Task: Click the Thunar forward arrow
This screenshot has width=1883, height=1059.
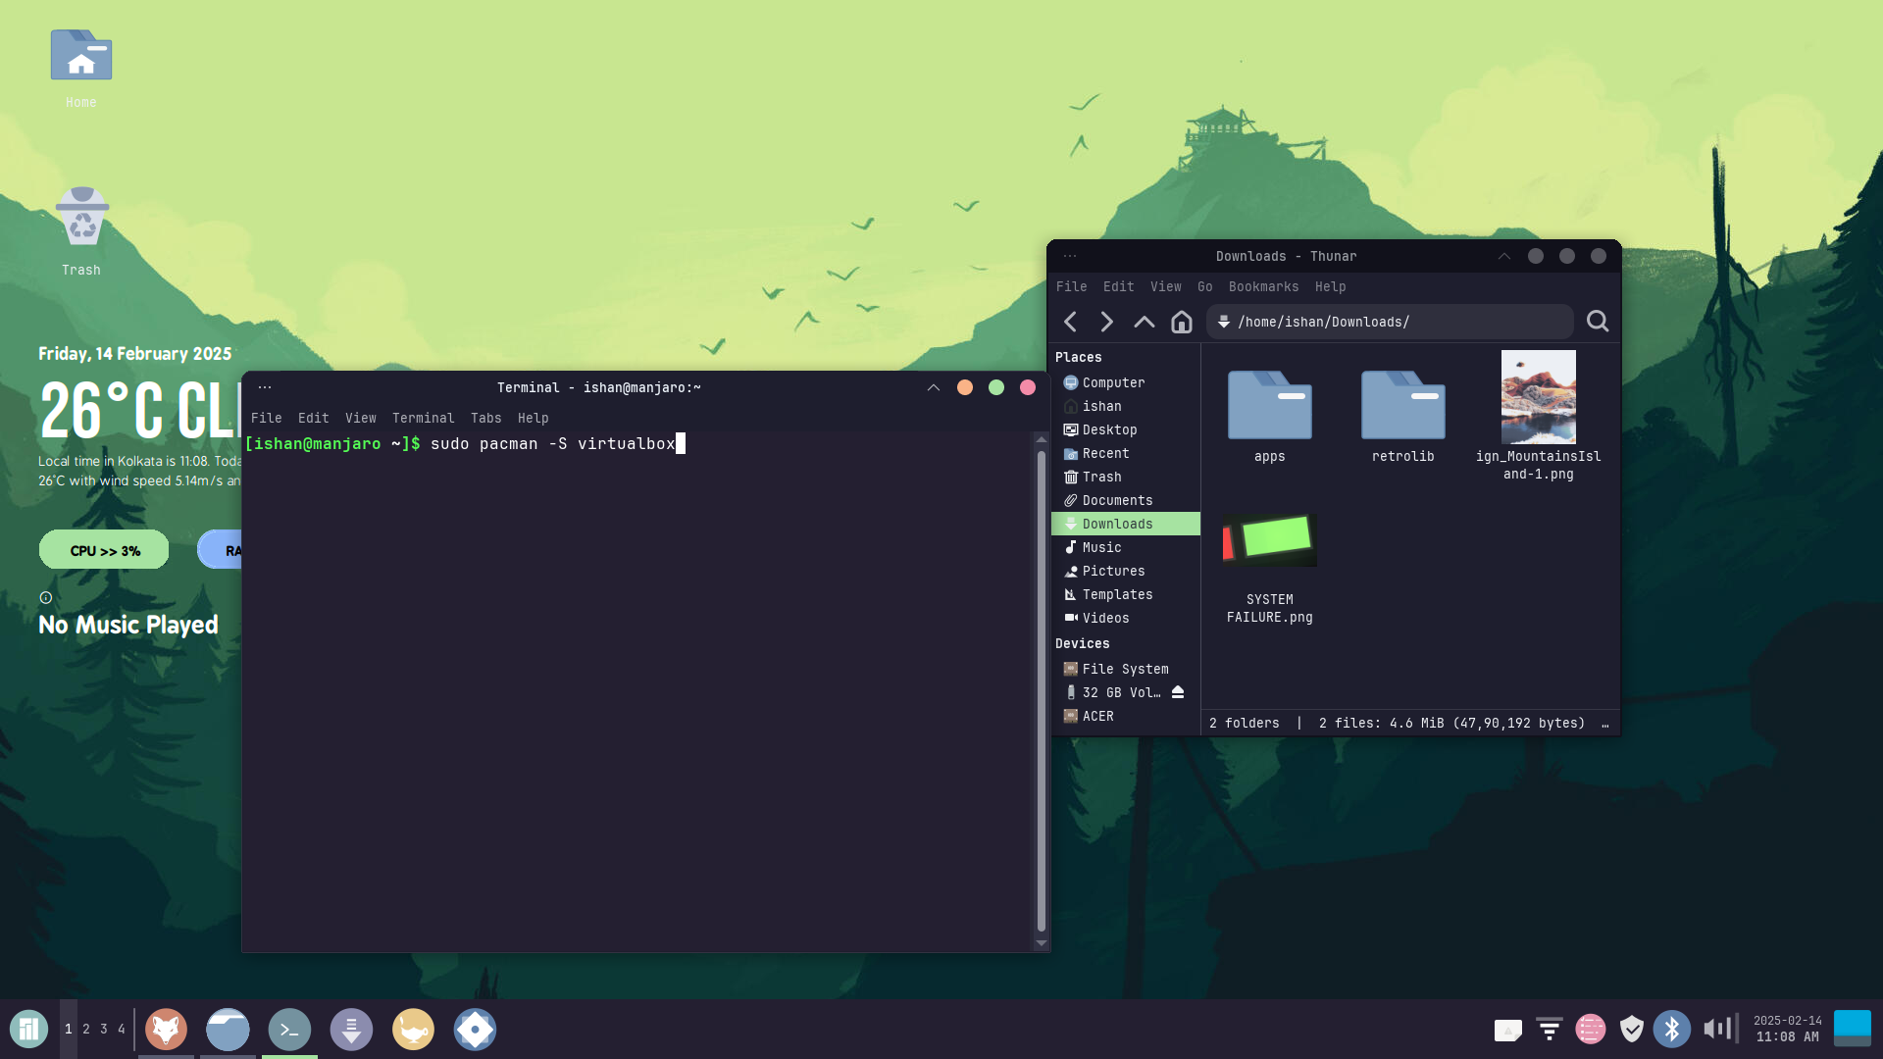Action: pyautogui.click(x=1107, y=322)
